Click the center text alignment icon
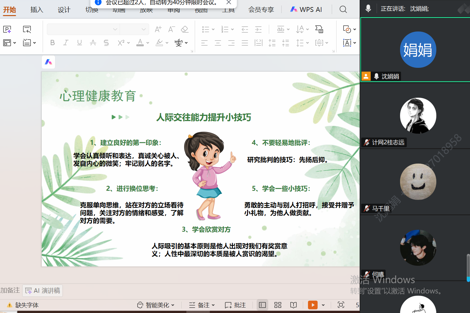 click(x=218, y=43)
